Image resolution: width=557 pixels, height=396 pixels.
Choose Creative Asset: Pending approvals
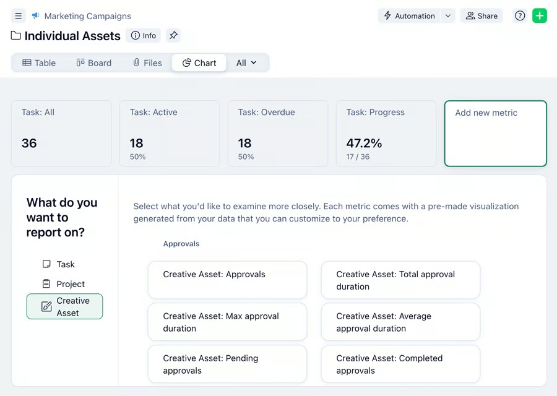227,364
